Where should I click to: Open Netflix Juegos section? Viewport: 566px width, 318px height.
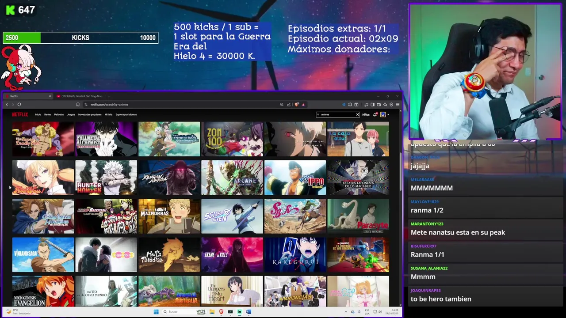[x=71, y=115]
